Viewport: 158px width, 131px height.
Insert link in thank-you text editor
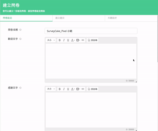point(83,89)
